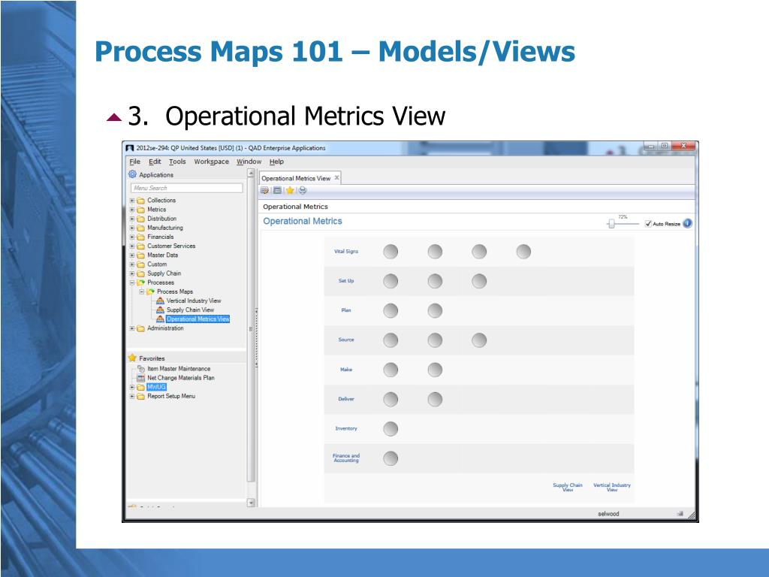Click the third circle in the Set Up row
The height and width of the screenshot is (577, 769).
tap(479, 281)
